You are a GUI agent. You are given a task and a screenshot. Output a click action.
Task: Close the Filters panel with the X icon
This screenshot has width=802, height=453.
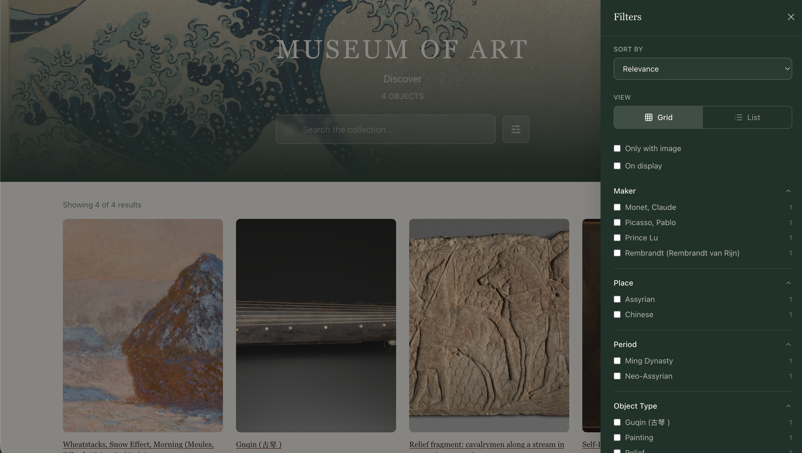[x=791, y=17]
